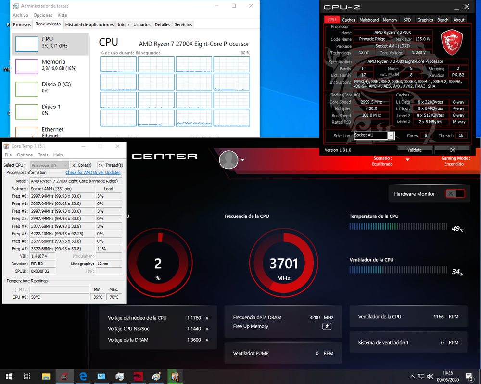Toggle the Hardware Monitor switch
481x384 pixels.
click(455, 193)
